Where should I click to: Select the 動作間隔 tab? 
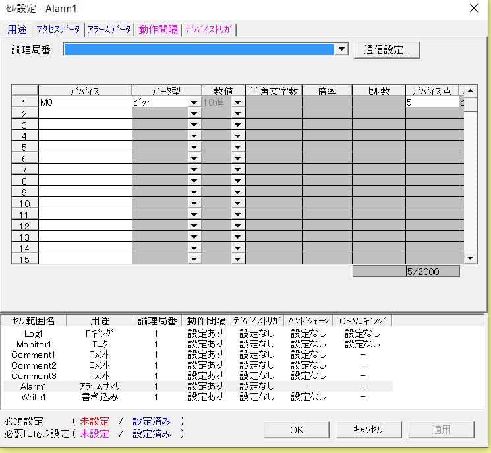tap(158, 30)
